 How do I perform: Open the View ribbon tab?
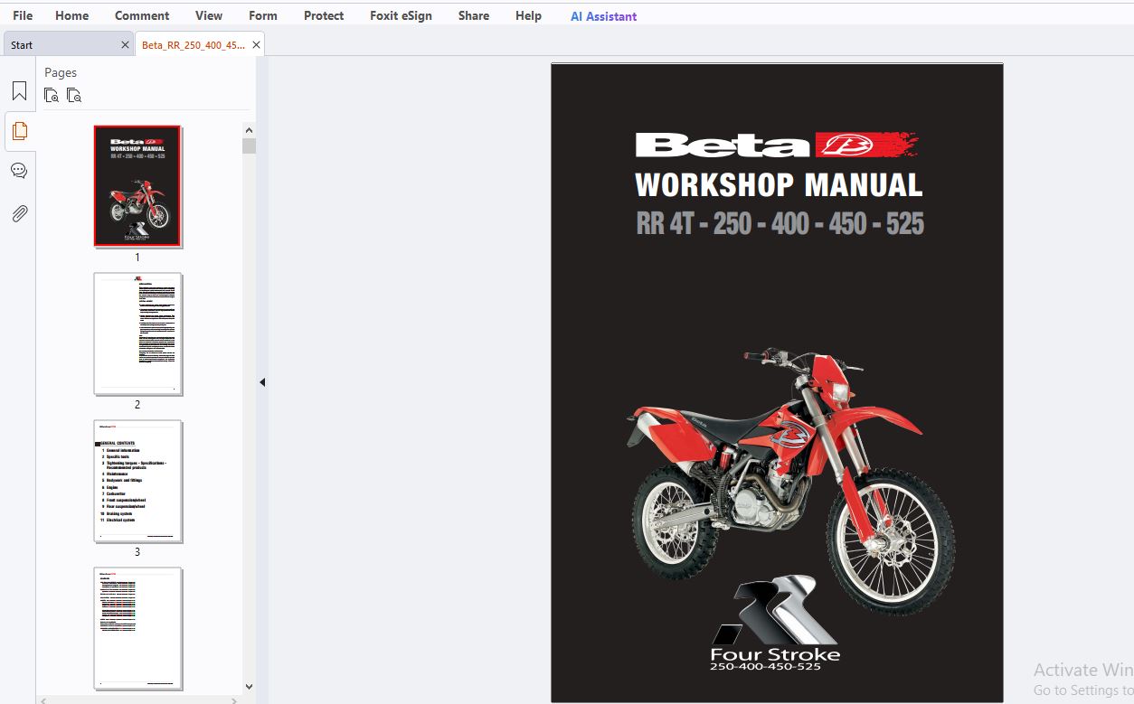209,15
